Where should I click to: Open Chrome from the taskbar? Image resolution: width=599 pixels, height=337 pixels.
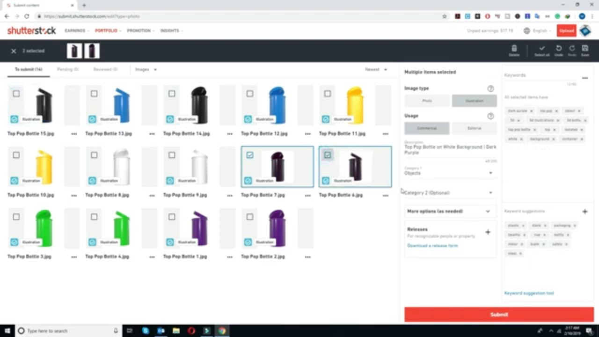tap(221, 331)
